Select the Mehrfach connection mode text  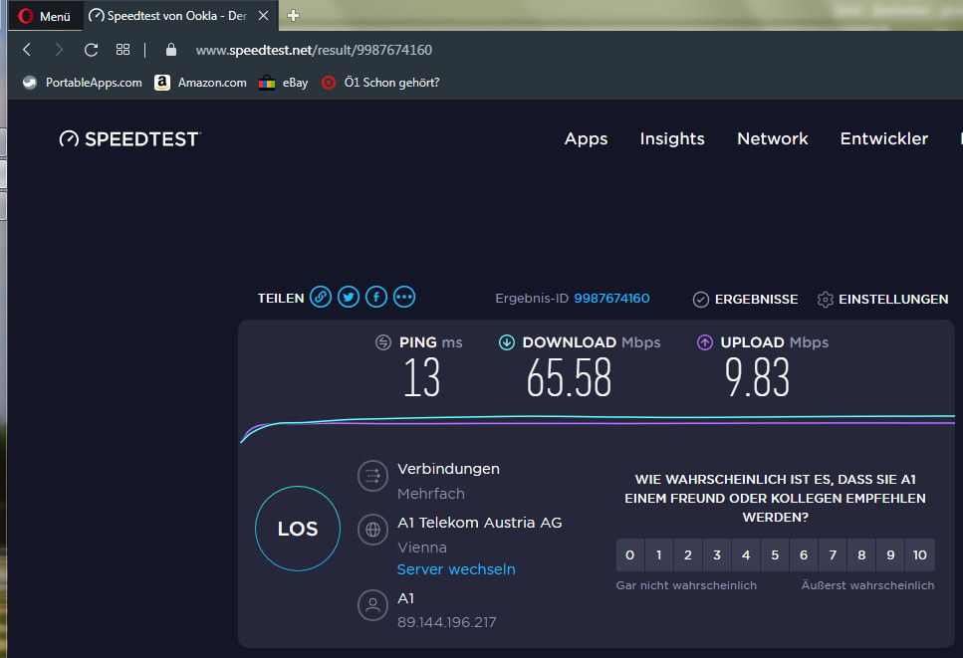pos(431,494)
